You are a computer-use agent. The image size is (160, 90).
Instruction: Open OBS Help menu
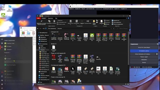pos(124,9)
